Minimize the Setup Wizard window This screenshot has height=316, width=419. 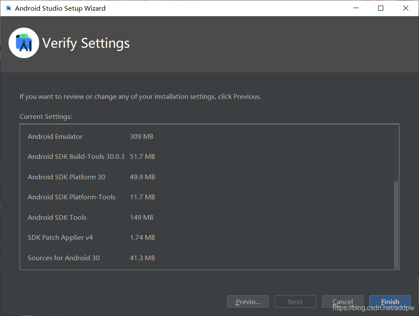[356, 8]
